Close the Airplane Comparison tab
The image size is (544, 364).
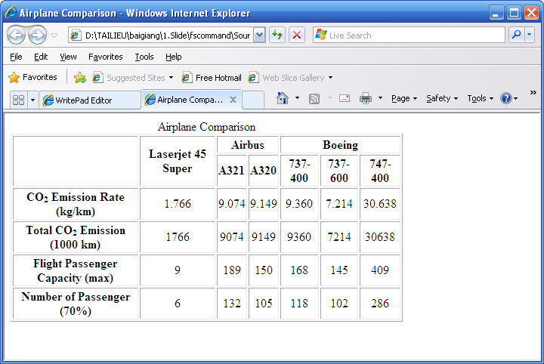233,100
